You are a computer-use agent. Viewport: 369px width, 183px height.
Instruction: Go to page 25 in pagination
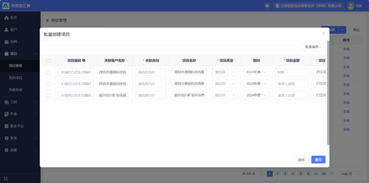click(x=324, y=174)
